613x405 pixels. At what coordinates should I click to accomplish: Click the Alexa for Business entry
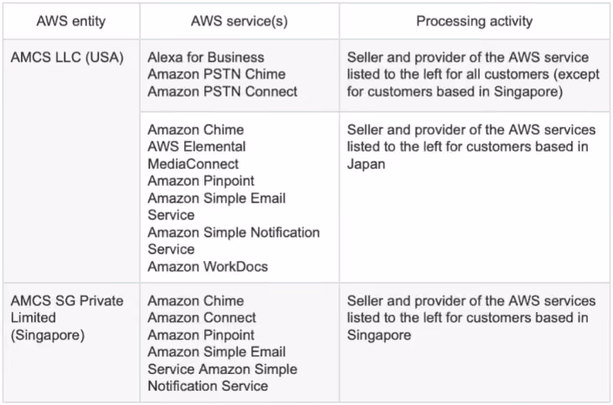click(x=206, y=58)
